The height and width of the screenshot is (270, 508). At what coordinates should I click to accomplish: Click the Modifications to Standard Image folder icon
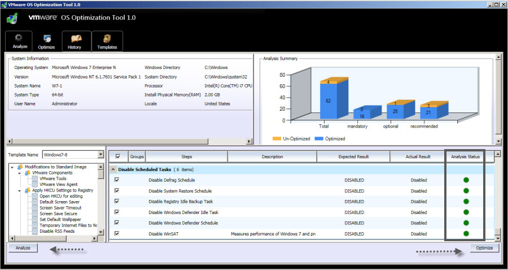[20, 167]
